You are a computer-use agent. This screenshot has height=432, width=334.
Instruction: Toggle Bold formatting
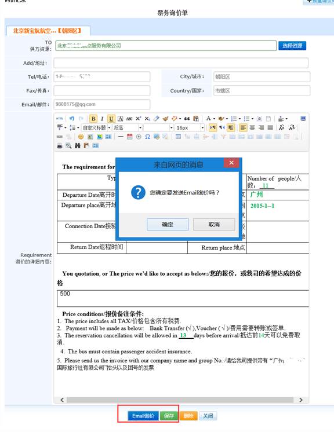click(93, 119)
